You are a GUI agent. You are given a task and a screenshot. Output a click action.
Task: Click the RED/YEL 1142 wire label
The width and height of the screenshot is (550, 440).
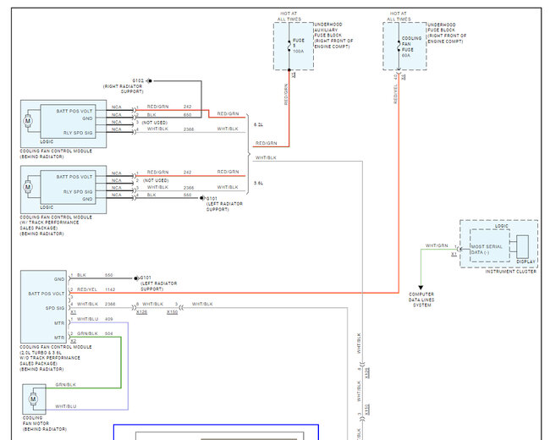coord(96,289)
